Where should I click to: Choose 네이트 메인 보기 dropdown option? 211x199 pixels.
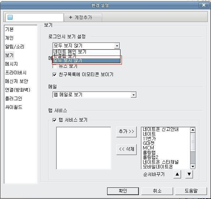pos(86,52)
